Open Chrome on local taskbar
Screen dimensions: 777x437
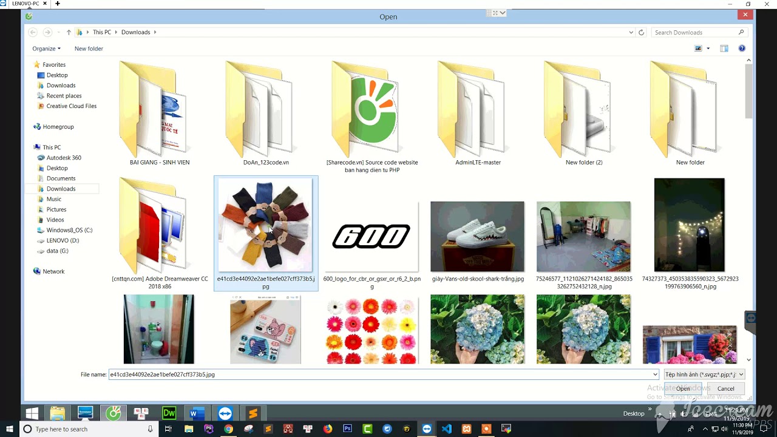[228, 429]
